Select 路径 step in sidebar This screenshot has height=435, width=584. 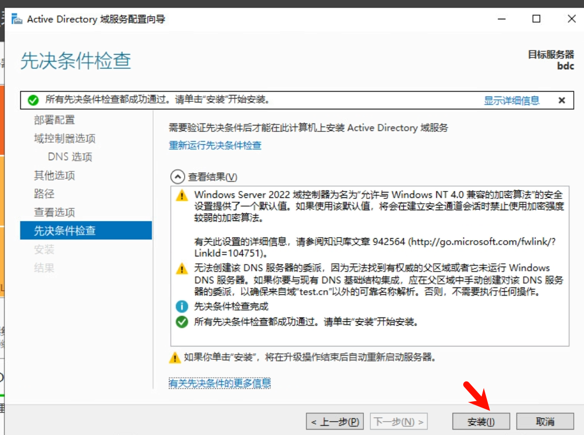[45, 194]
